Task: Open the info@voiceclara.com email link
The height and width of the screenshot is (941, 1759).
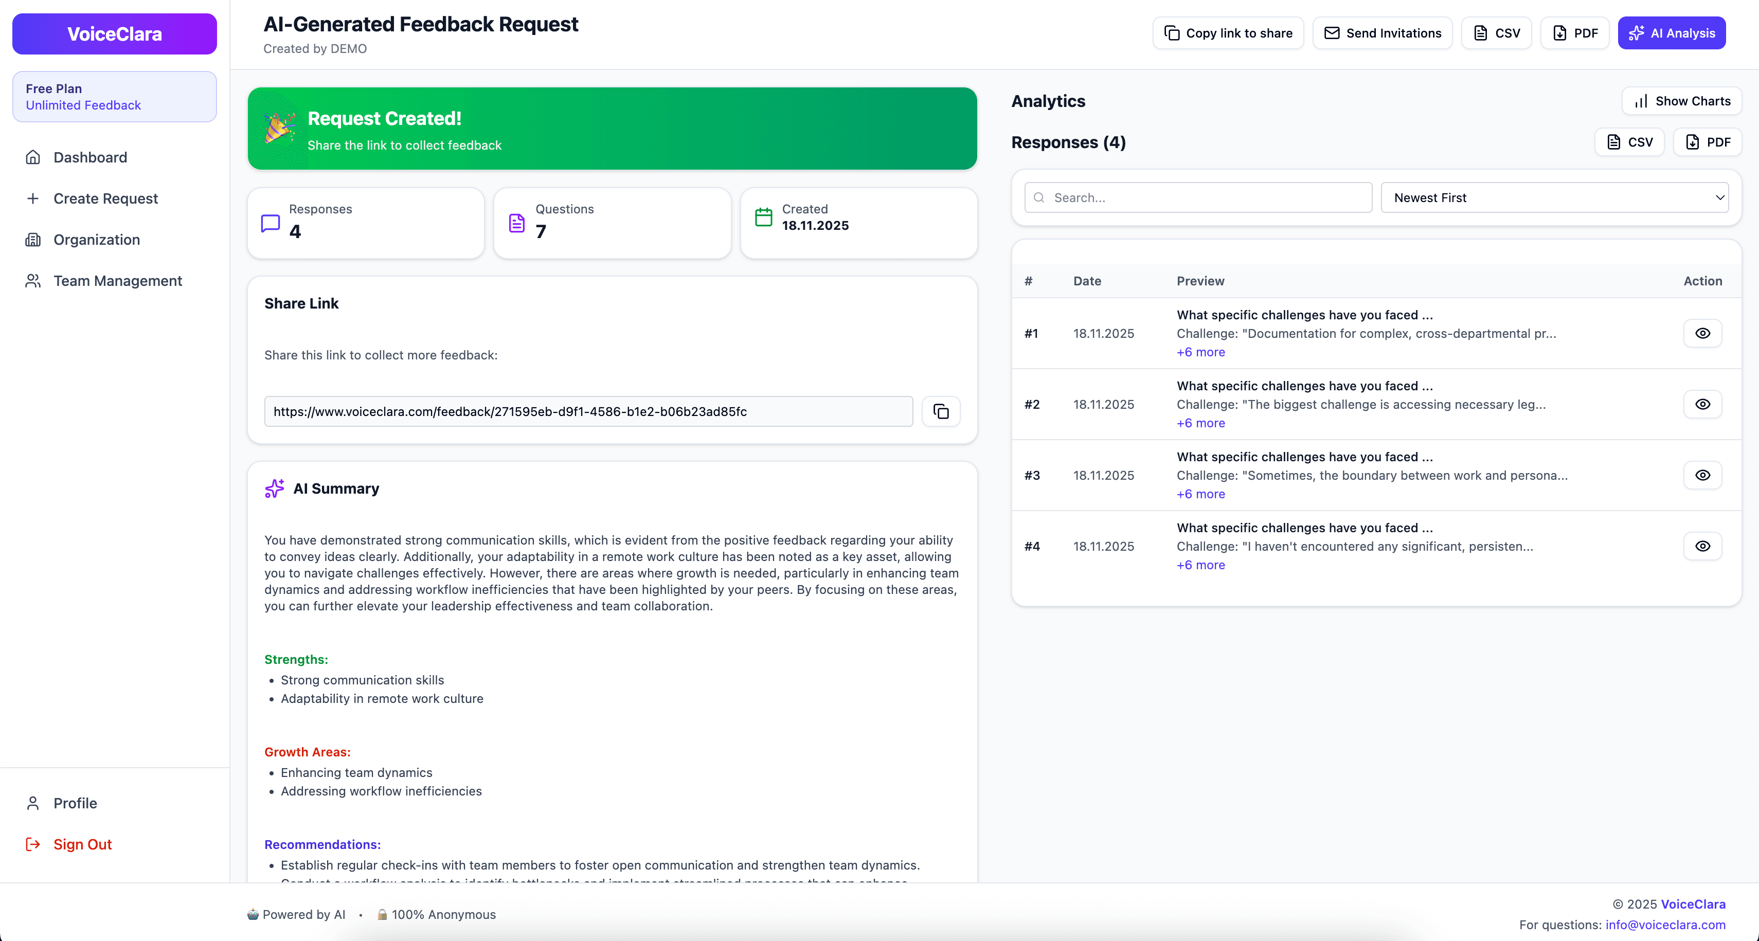Action: point(1665,924)
